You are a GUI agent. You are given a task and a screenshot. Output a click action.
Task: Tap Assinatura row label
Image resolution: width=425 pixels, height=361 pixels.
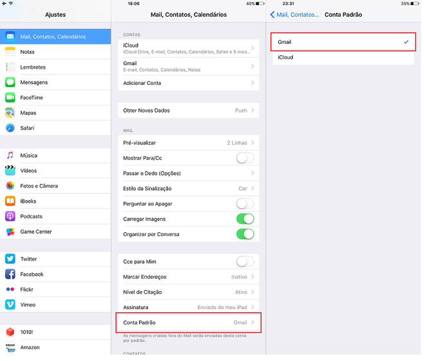pos(135,308)
